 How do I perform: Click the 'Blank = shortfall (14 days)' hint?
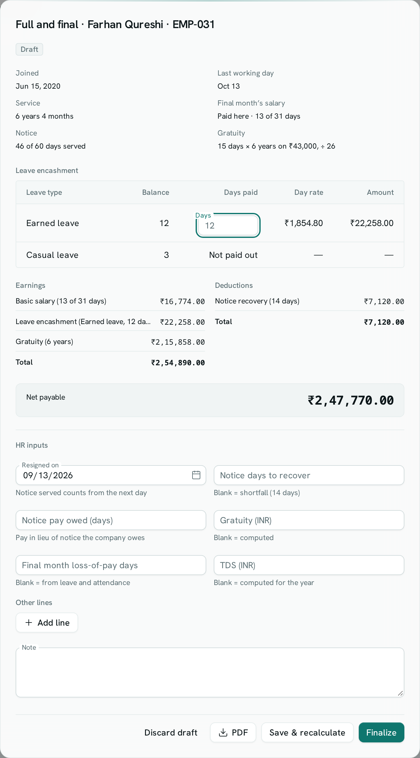[x=257, y=493]
